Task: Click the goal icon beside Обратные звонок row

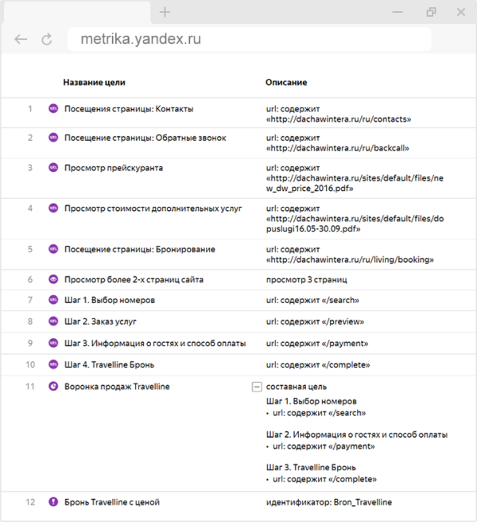Action: 54,138
